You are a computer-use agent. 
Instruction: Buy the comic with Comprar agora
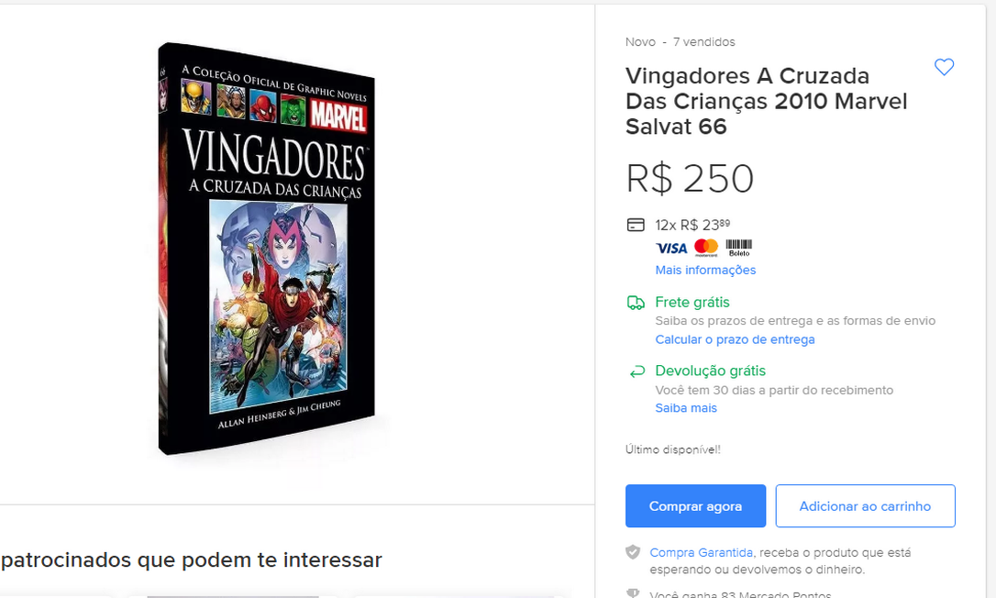tap(695, 506)
